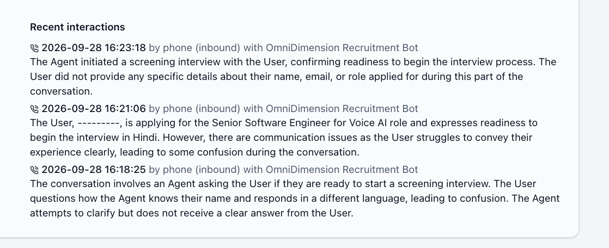
Task: Open the 2026-09-28 16:23:18 interaction timestamp
Action: 94,48
